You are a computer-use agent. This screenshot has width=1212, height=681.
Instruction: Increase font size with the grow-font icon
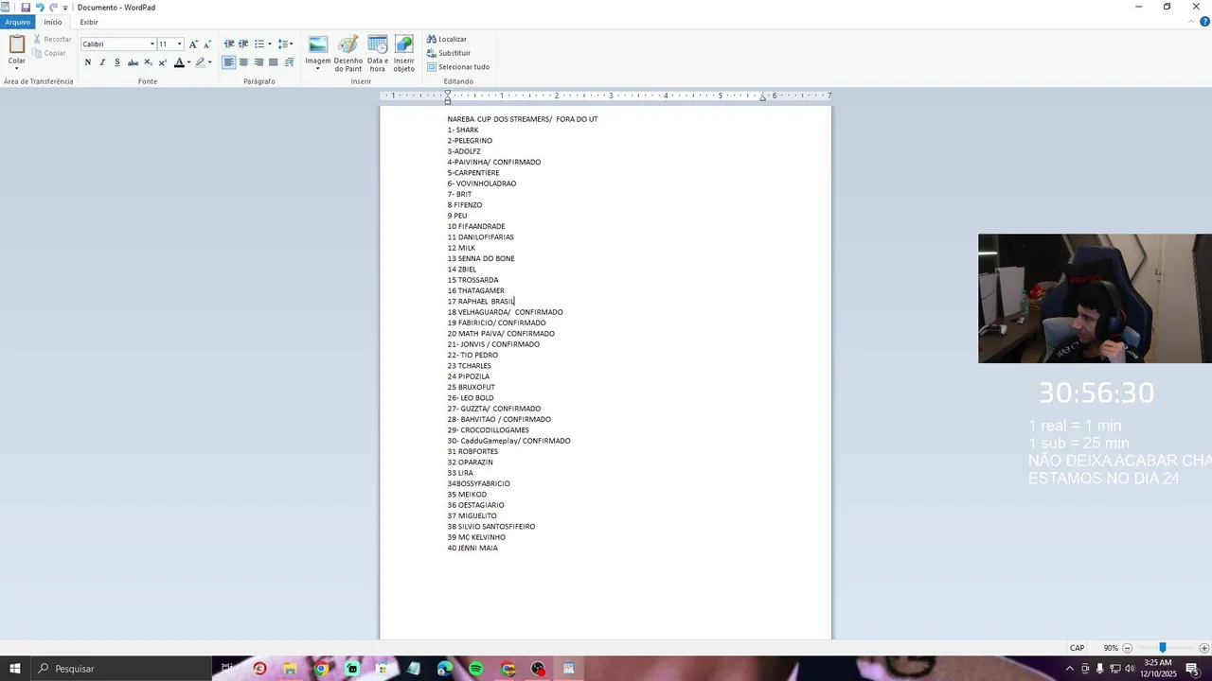click(x=193, y=44)
